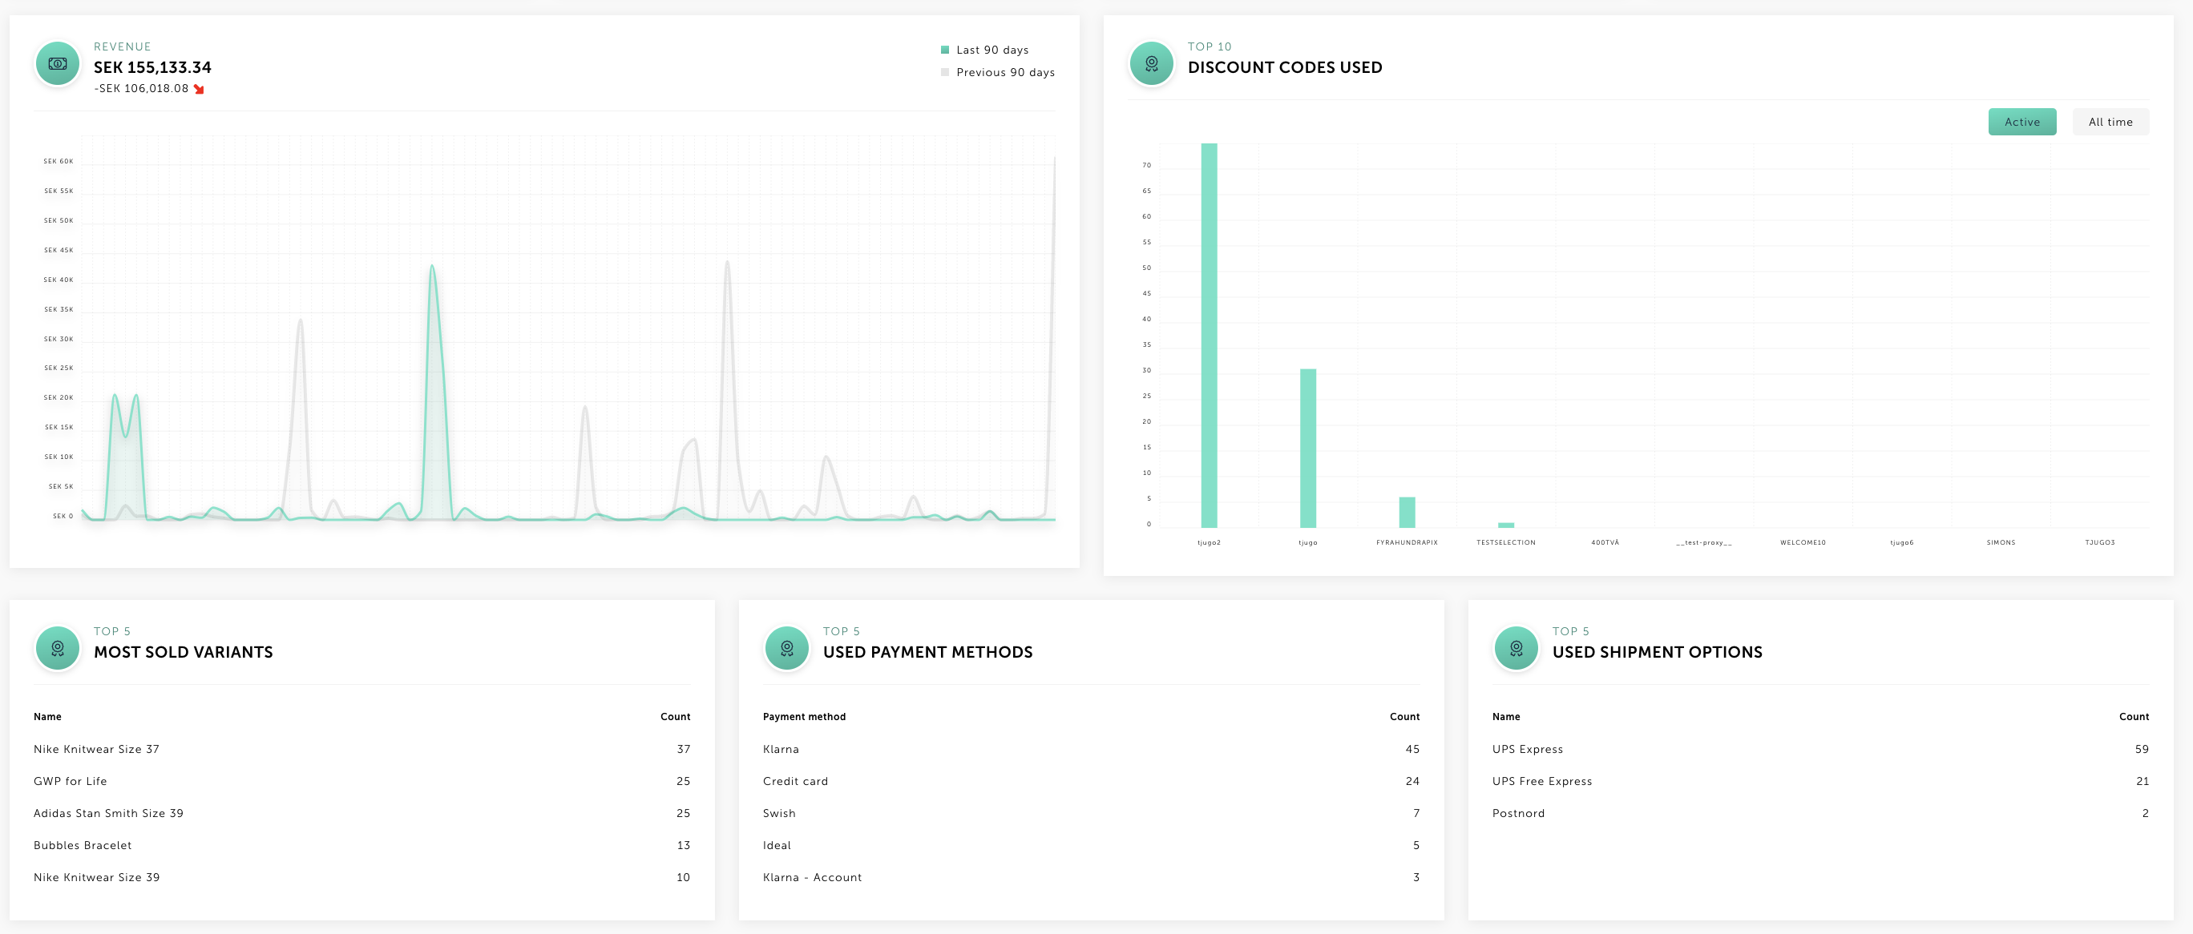Screen dimensions: 2193x934
Task: Toggle the Last 90 days legend swatch
Action: click(x=944, y=50)
